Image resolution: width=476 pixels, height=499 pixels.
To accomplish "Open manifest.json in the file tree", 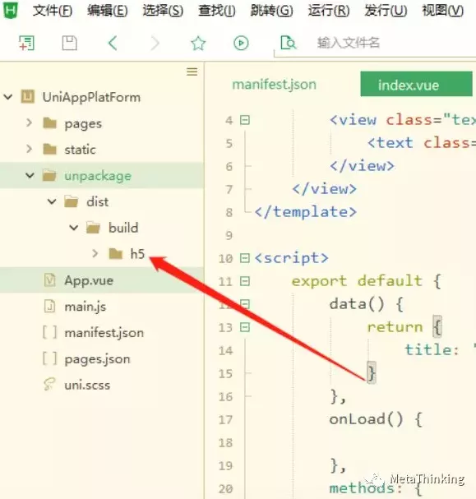I will point(104,333).
